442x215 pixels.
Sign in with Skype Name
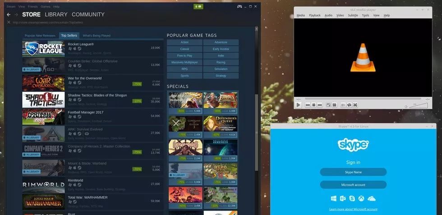(353, 172)
